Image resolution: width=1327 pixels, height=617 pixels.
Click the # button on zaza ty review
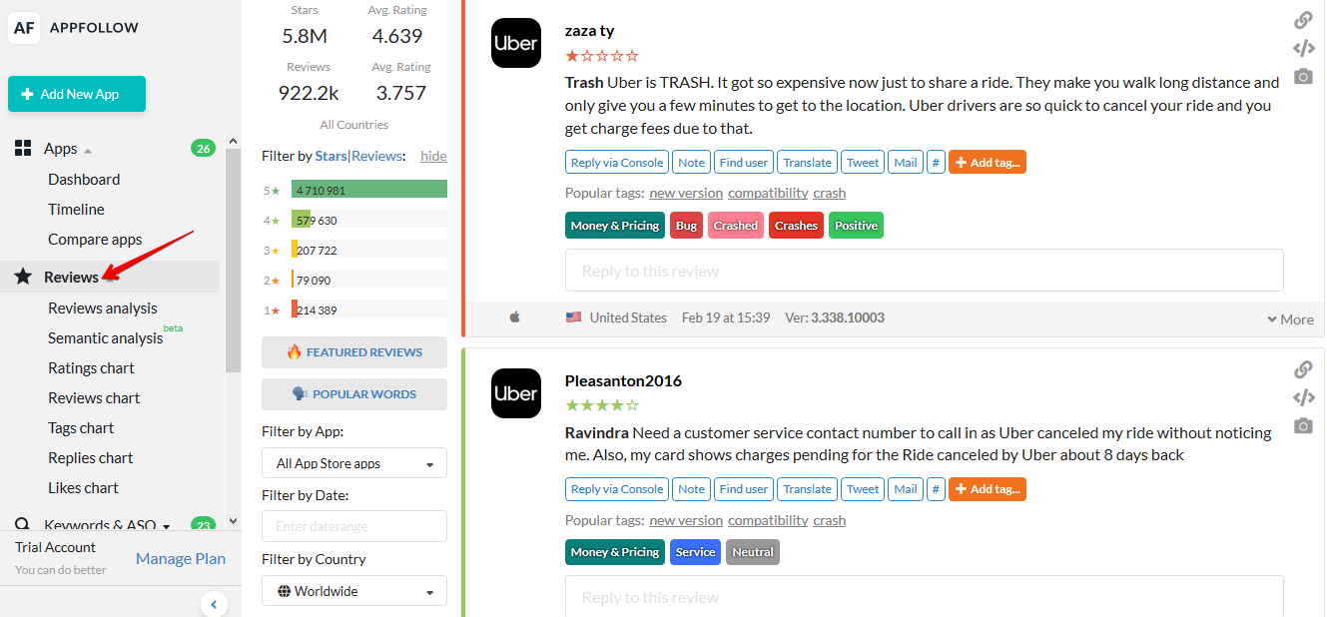[x=936, y=162]
